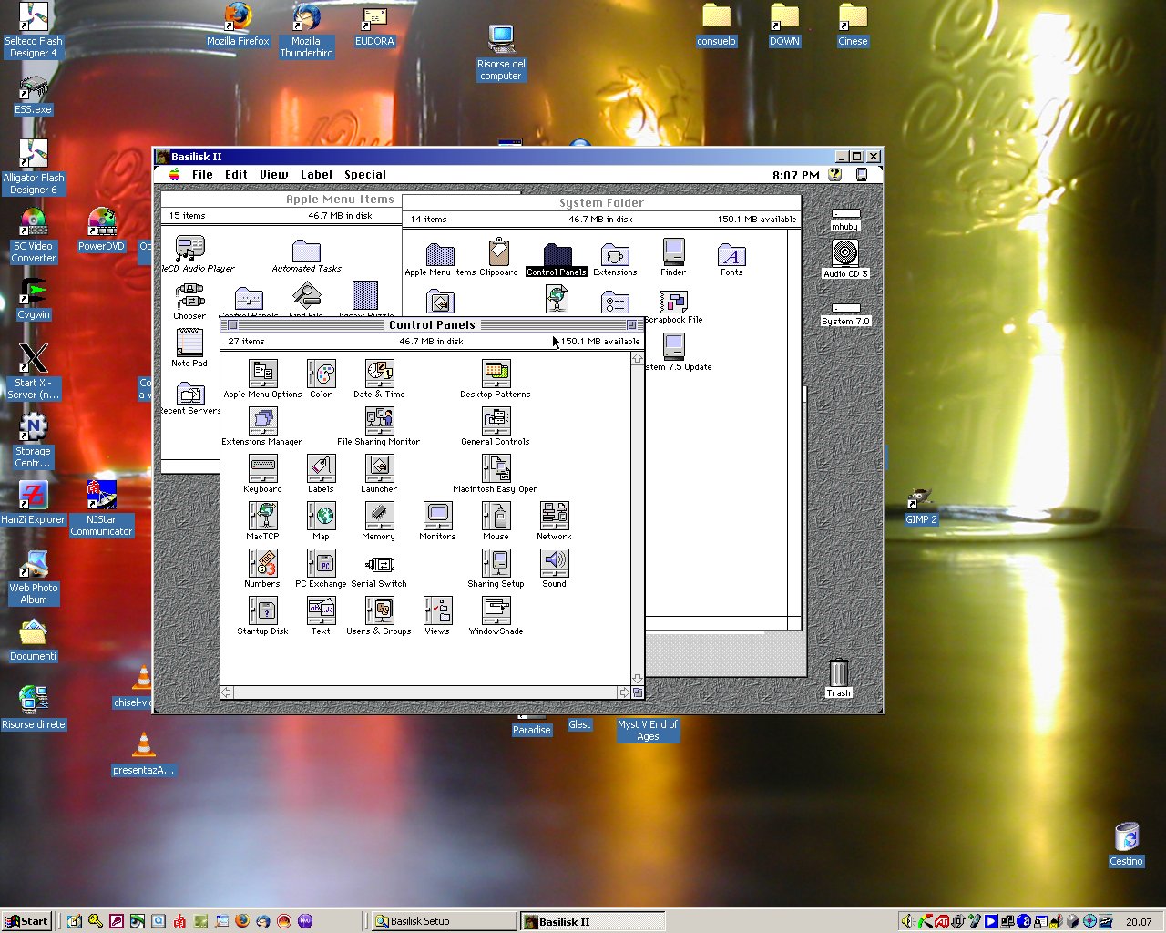Select the Memory control panel icon
Image resolution: width=1166 pixels, height=933 pixels.
(x=379, y=516)
